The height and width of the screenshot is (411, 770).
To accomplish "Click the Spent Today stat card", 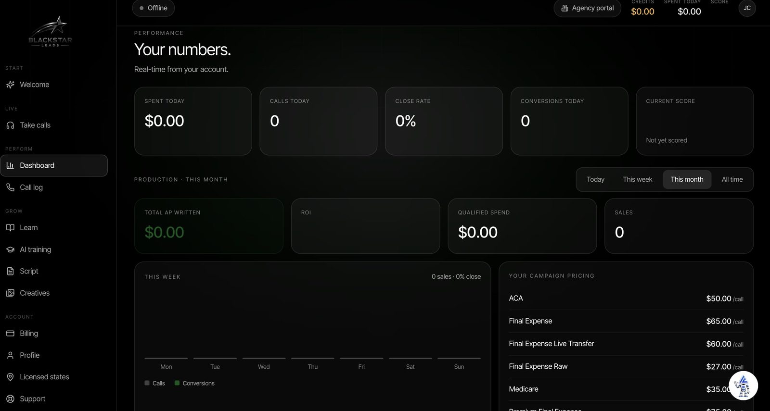I will [x=193, y=121].
